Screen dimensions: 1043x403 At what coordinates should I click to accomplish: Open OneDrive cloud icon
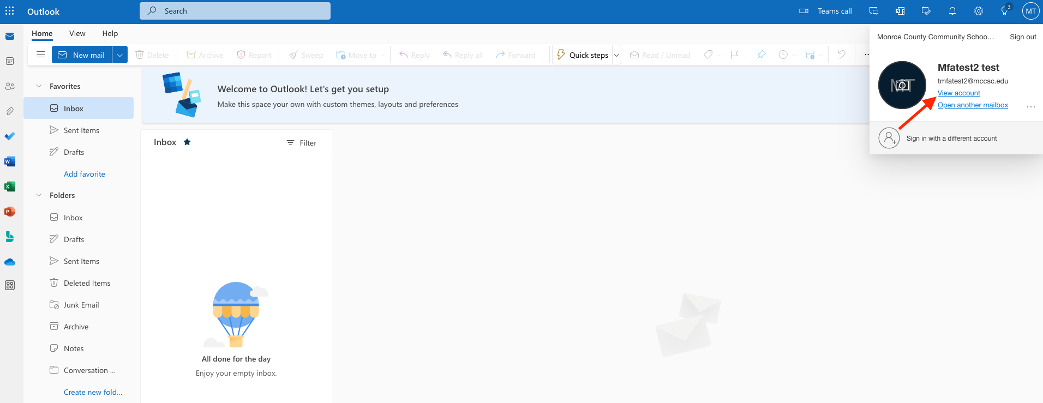10,262
